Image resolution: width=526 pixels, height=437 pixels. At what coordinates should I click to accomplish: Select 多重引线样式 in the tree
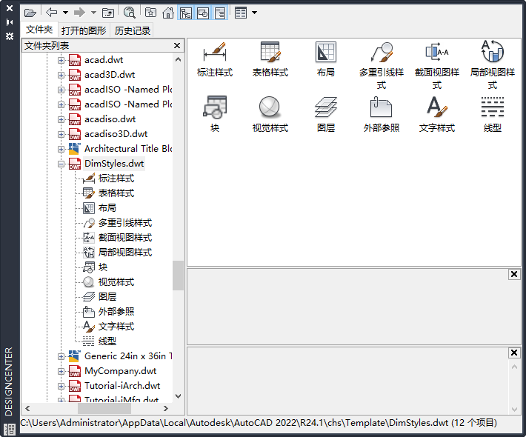tap(125, 223)
